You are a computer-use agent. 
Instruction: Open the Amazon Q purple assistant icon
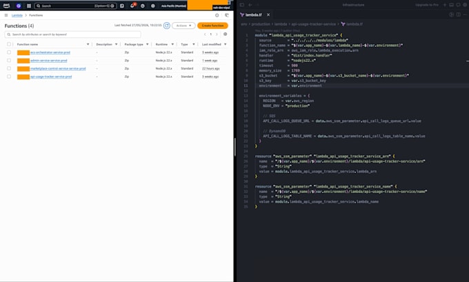coord(19,6)
